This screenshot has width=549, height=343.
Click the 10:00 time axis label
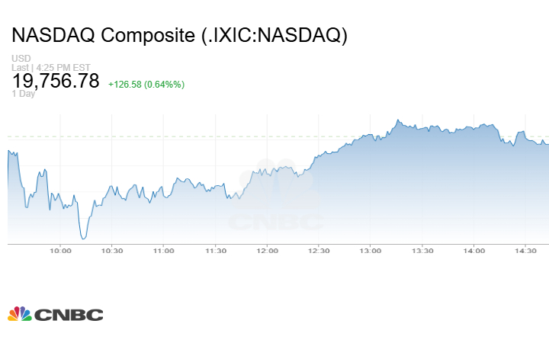pyautogui.click(x=60, y=251)
